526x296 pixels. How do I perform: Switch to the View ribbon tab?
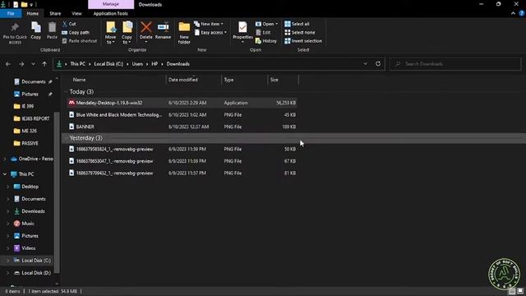coord(76,13)
